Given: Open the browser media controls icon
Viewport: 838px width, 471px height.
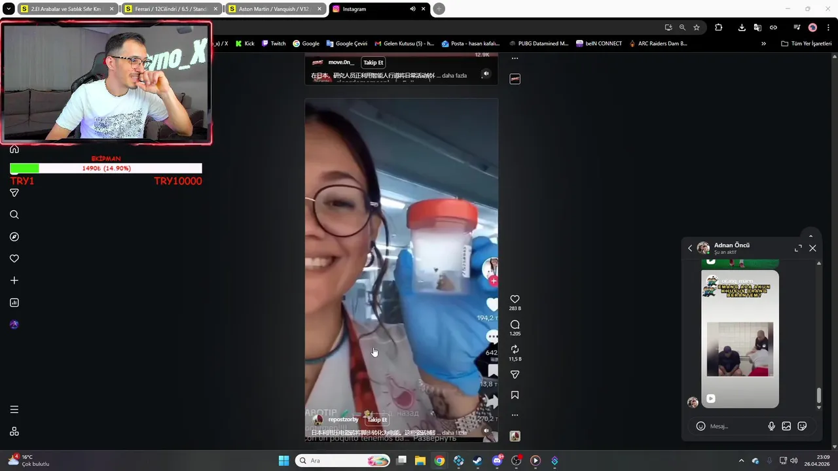Looking at the screenshot, I should pos(797,27).
